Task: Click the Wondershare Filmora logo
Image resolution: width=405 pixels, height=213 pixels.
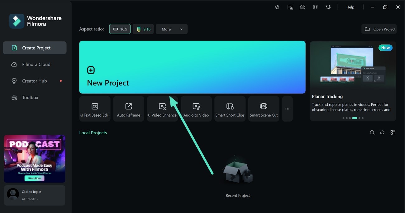Action: coord(35,21)
